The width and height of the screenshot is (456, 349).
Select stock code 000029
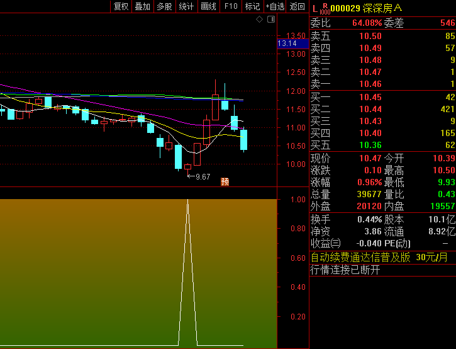pyautogui.click(x=345, y=8)
